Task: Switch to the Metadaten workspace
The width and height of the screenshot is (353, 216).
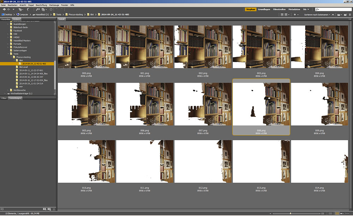Action: [x=294, y=10]
